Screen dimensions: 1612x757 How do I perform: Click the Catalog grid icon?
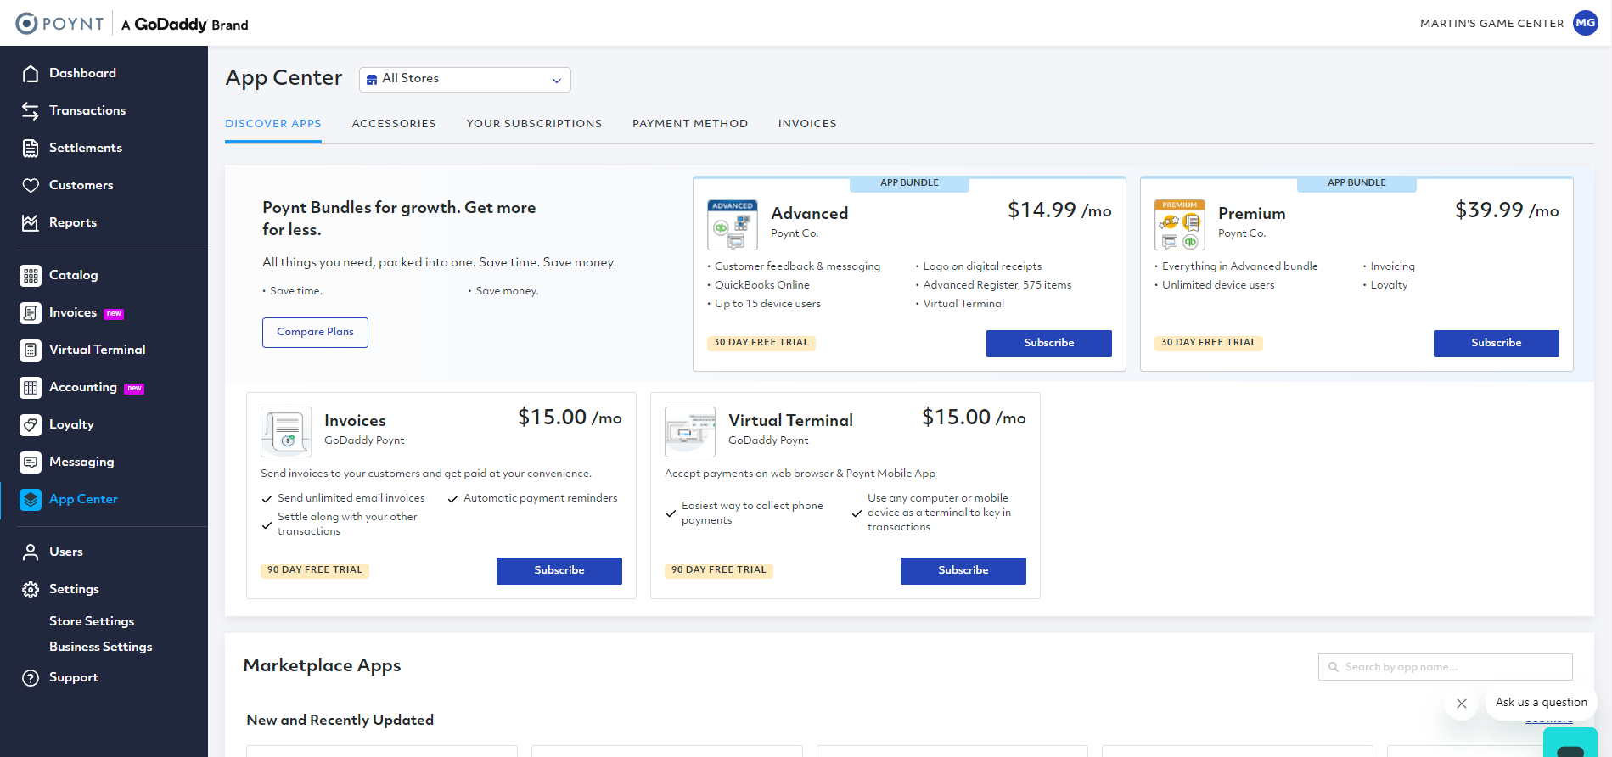pos(31,276)
